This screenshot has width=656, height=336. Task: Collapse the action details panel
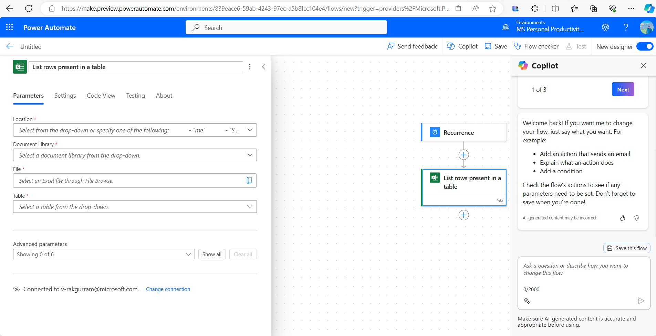click(x=263, y=67)
